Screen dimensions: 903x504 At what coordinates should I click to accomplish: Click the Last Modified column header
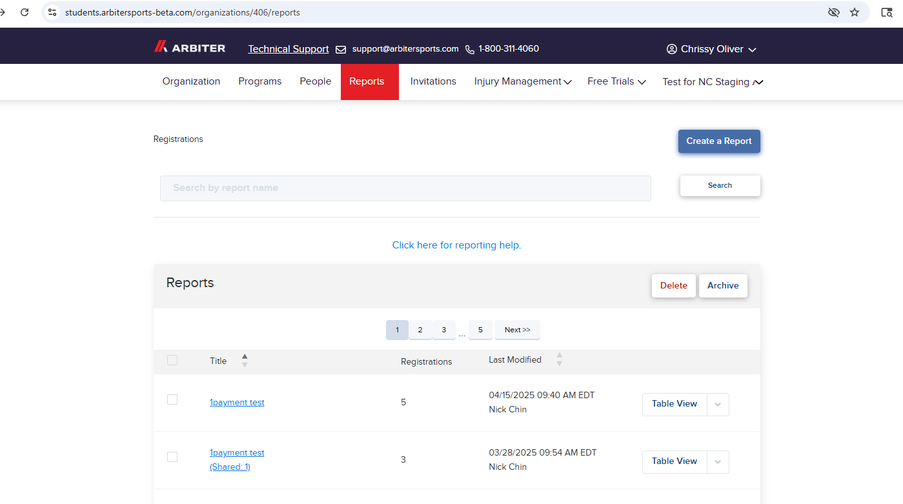(515, 360)
